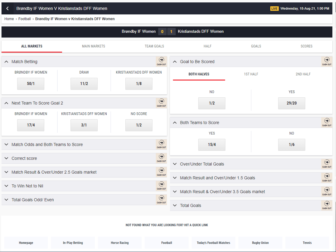Click Cash Out icon for To Win Not to Nil
The height and width of the screenshot is (252, 336).
tap(161, 186)
